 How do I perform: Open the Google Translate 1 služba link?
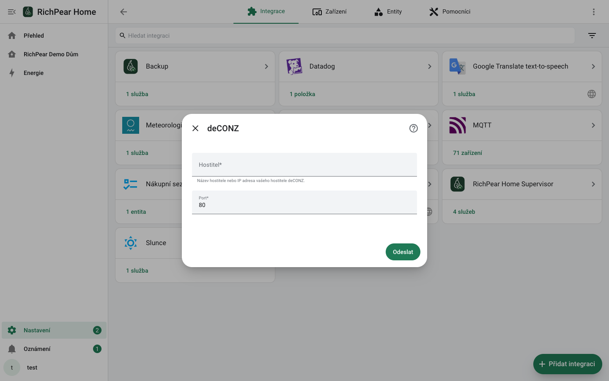point(464,94)
